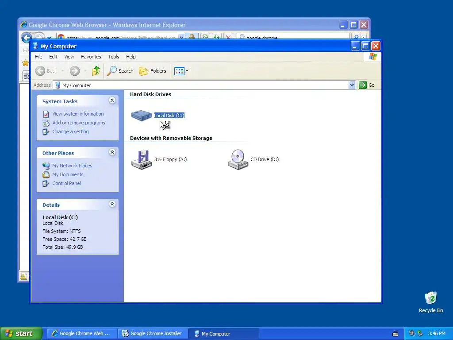Click the Forward arrow in My Computer toolbar
This screenshot has width=453, height=340.
click(x=75, y=71)
